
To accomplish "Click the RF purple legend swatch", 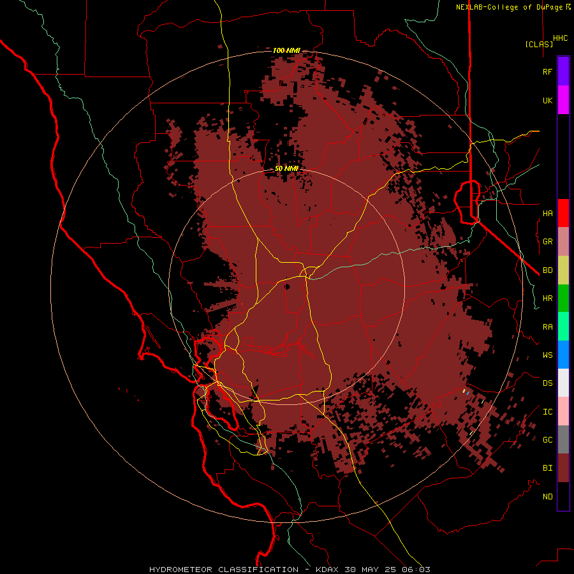I will pos(563,71).
